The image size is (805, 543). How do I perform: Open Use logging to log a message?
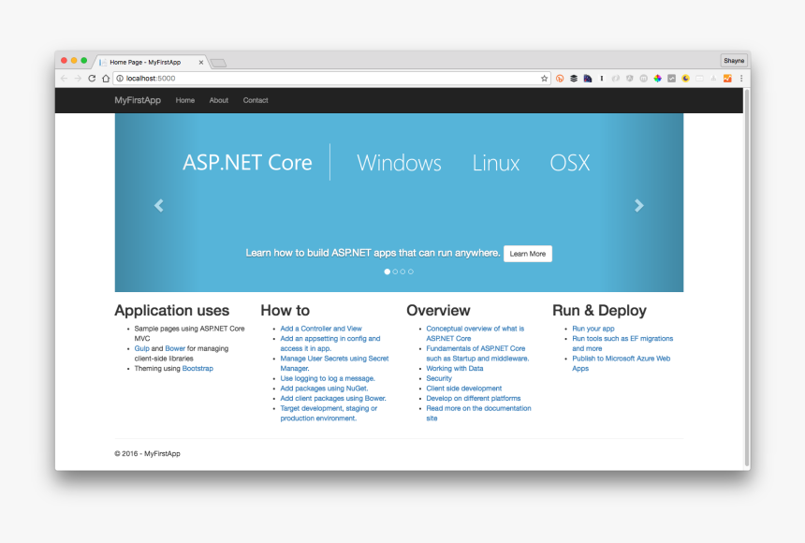coord(328,378)
